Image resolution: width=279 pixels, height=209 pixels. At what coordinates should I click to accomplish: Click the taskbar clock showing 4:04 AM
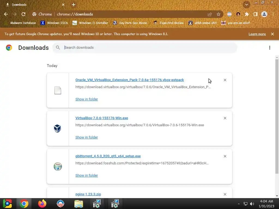point(266,204)
